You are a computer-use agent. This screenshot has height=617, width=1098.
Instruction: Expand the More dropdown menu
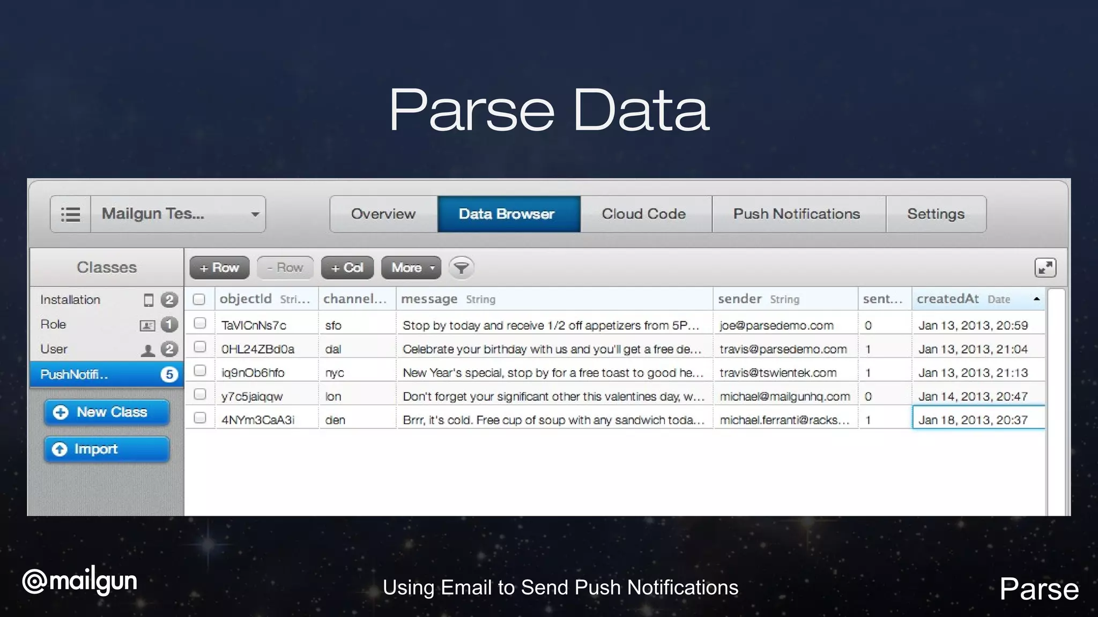point(411,268)
